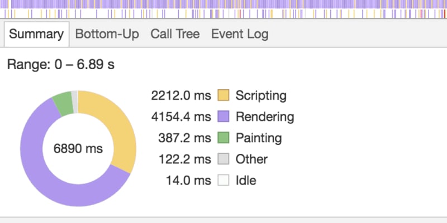Screen dimensions: 447x223
Task: Click the 6890 ms total in donut center
Action: point(78,148)
